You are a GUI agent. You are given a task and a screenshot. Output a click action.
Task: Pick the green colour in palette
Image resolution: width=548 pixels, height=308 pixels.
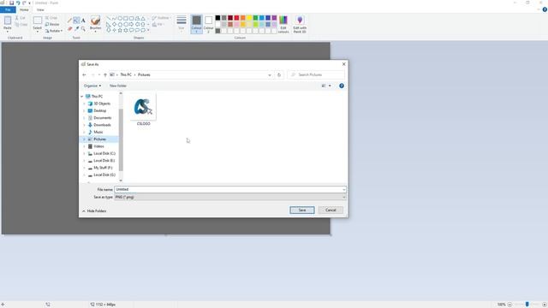[255, 18]
